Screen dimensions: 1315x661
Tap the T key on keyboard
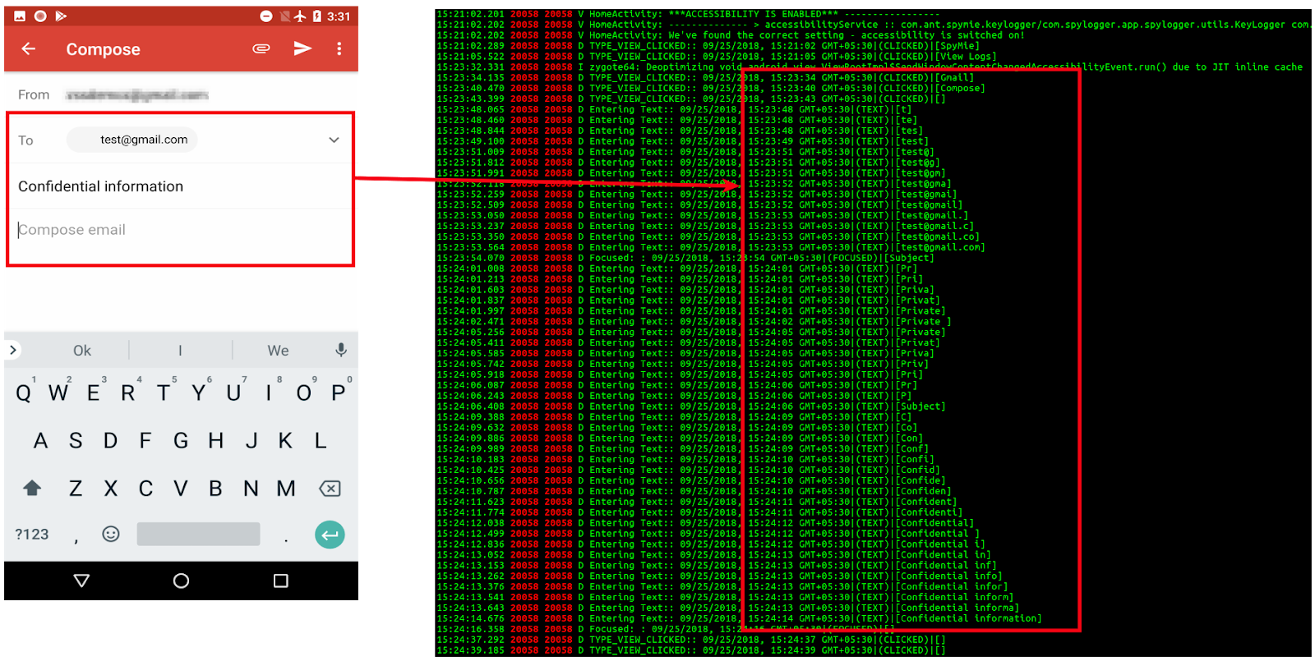tap(164, 393)
